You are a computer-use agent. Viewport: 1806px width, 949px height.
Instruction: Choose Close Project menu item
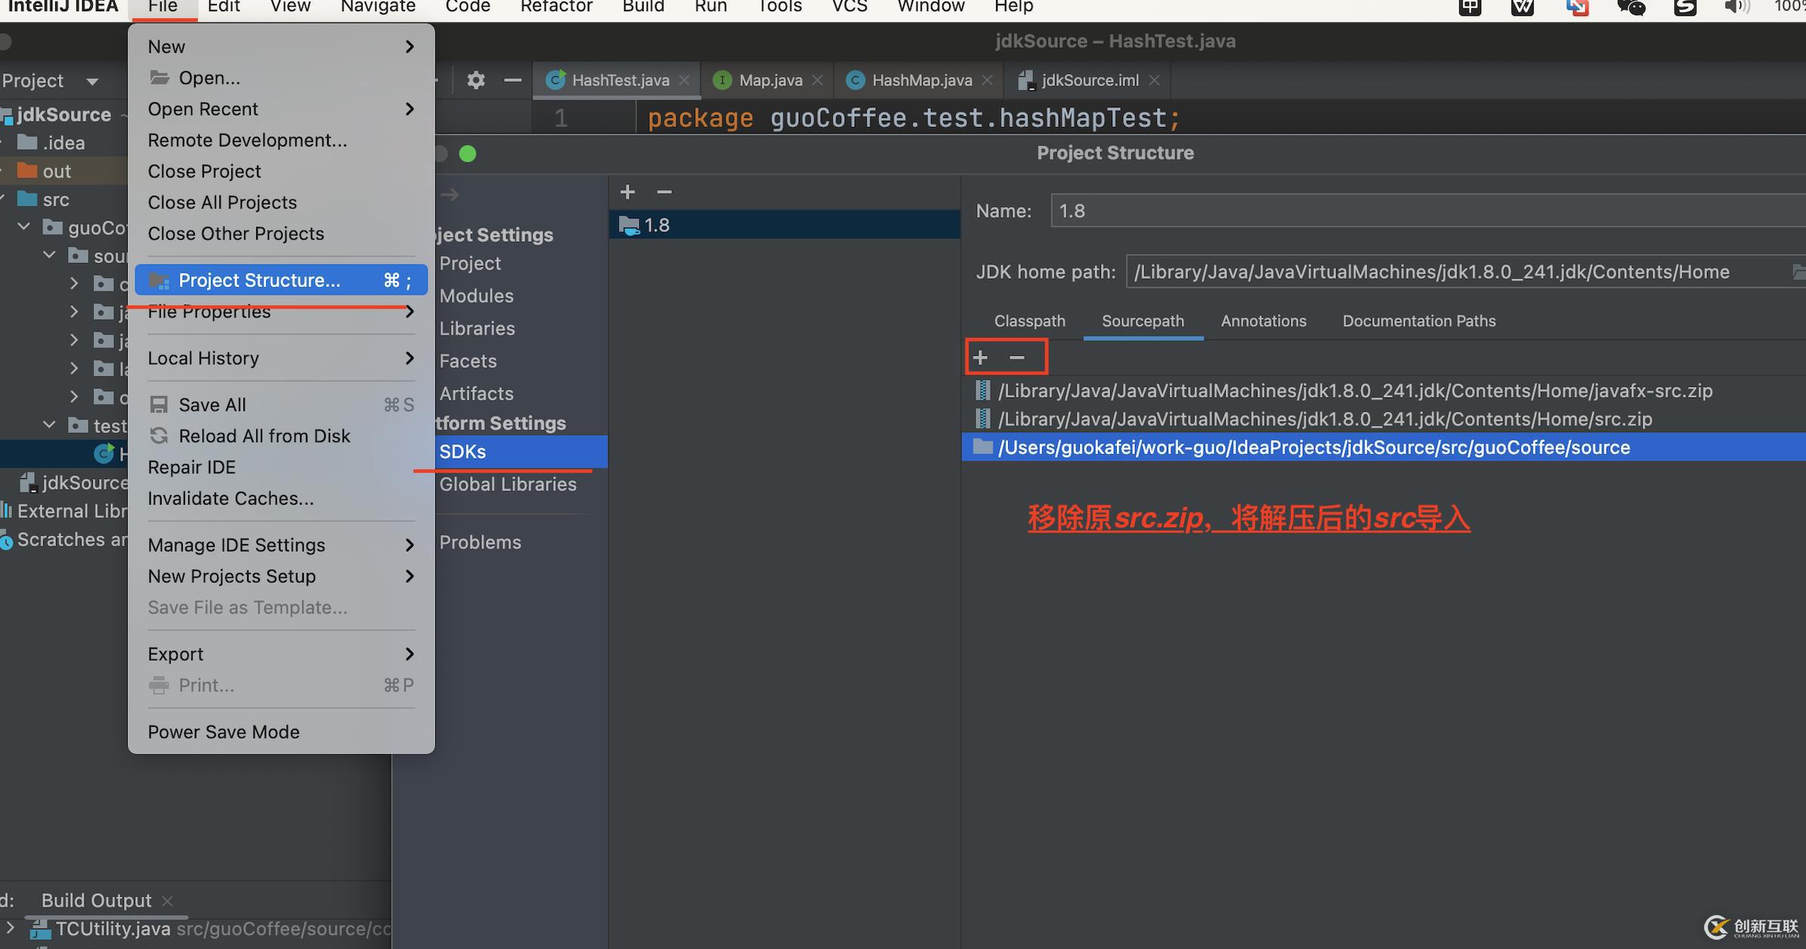tap(281, 172)
